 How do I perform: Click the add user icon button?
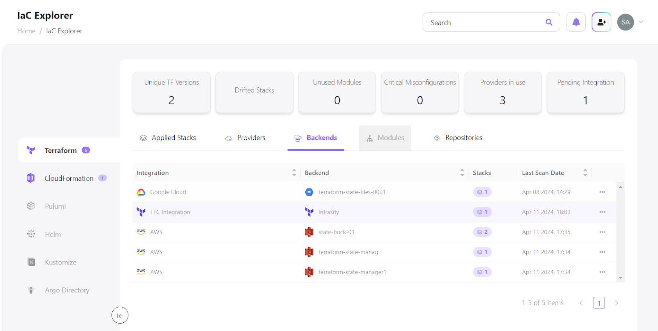tap(601, 22)
